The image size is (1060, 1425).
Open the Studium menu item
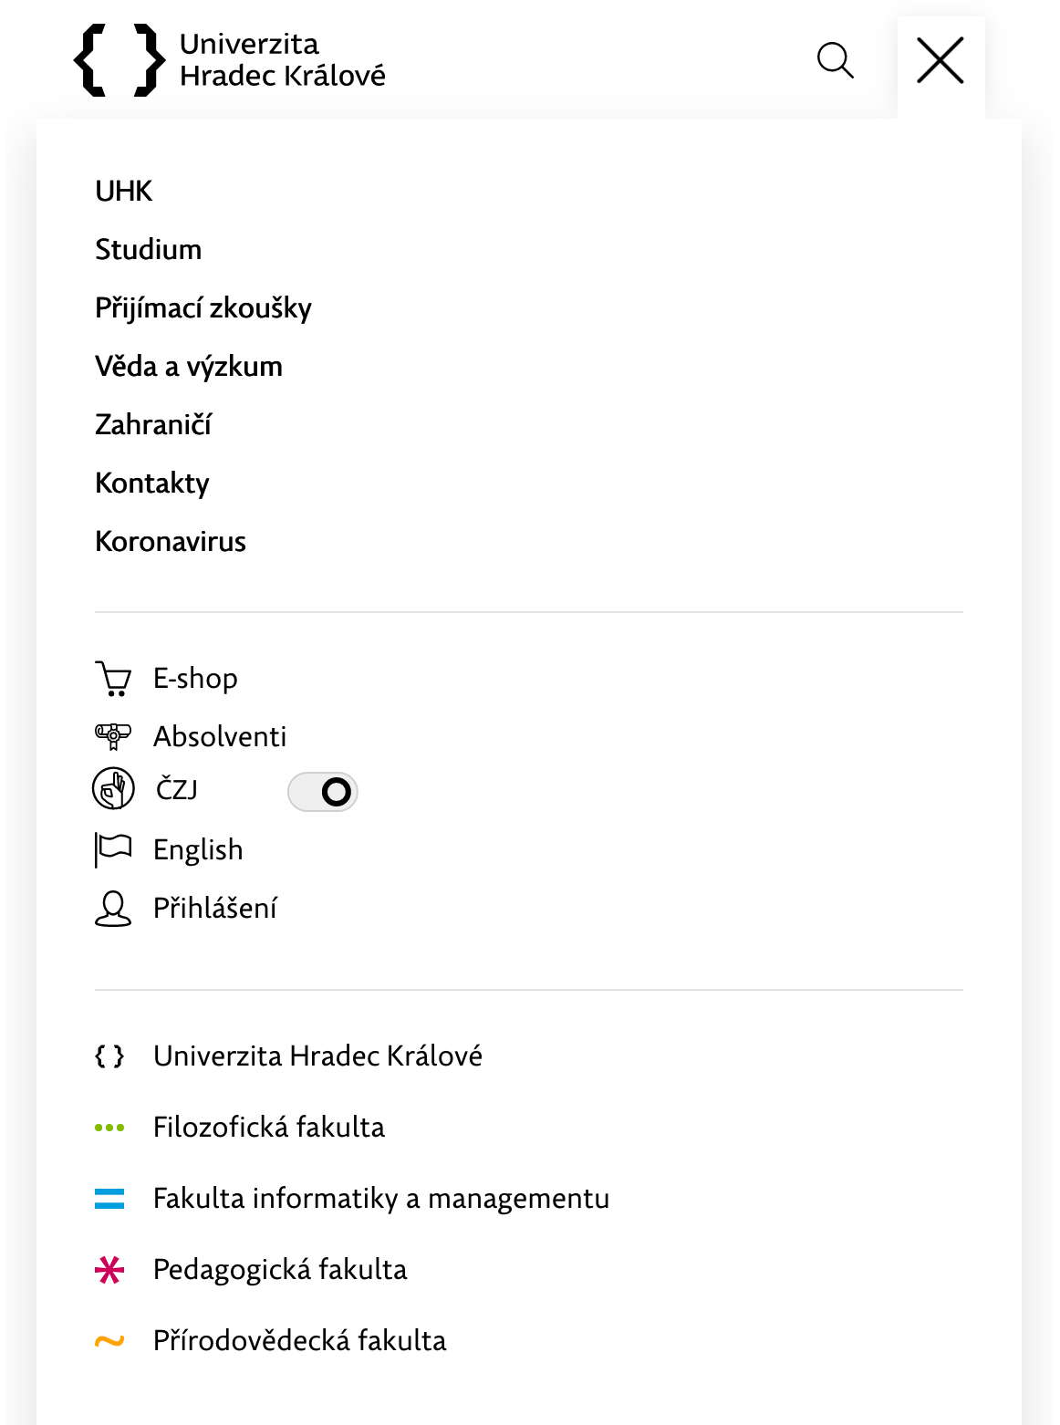coord(149,250)
